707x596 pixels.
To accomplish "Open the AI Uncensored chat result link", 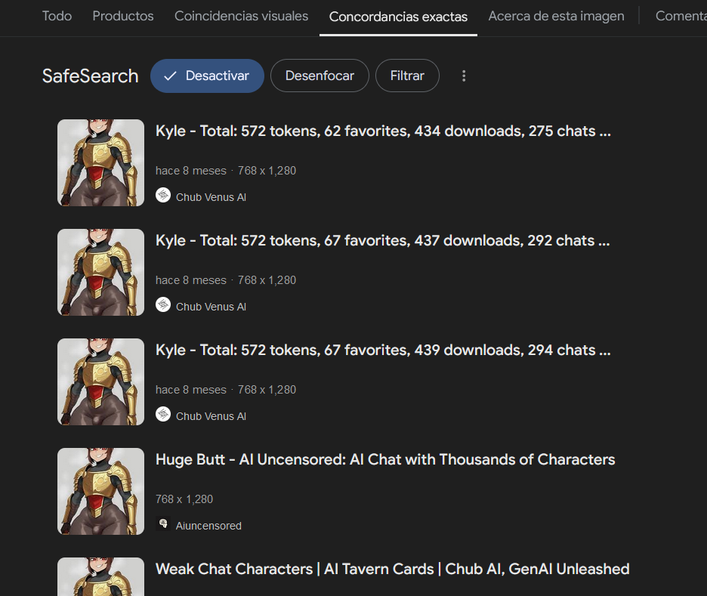I will pos(385,460).
